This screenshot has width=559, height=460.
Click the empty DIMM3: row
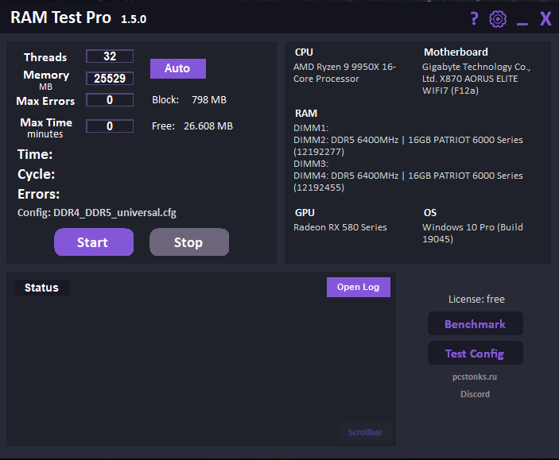(x=311, y=164)
